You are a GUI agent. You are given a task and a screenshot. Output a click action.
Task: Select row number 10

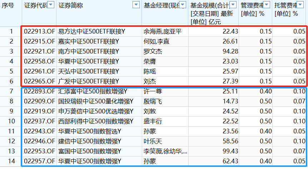[11, 121]
